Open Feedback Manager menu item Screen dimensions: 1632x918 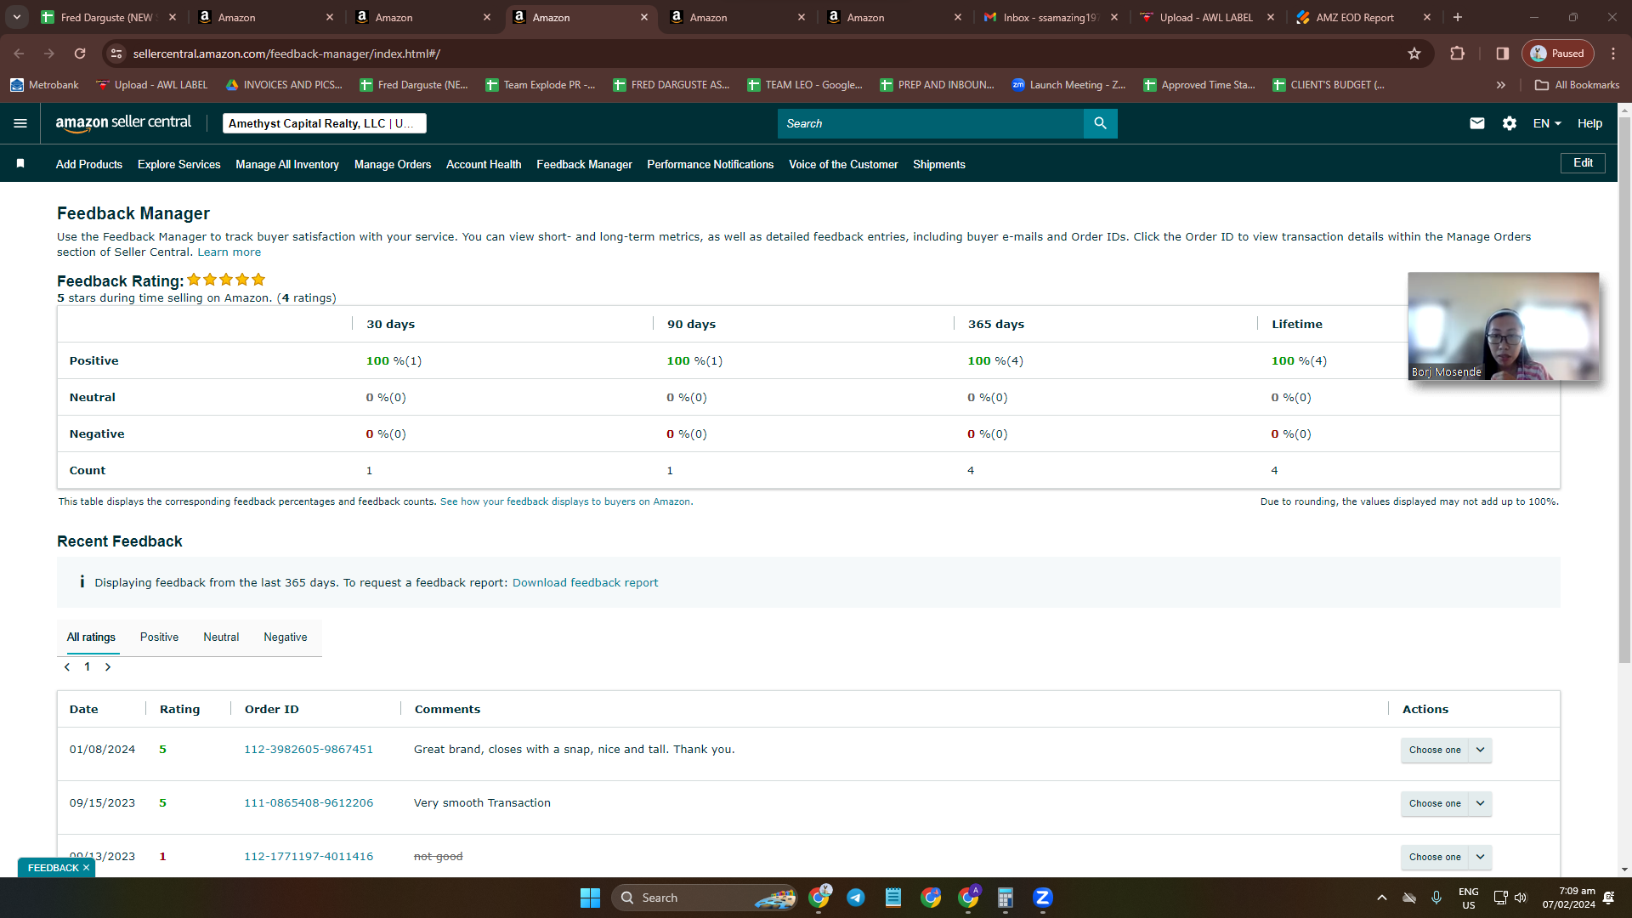[584, 164]
